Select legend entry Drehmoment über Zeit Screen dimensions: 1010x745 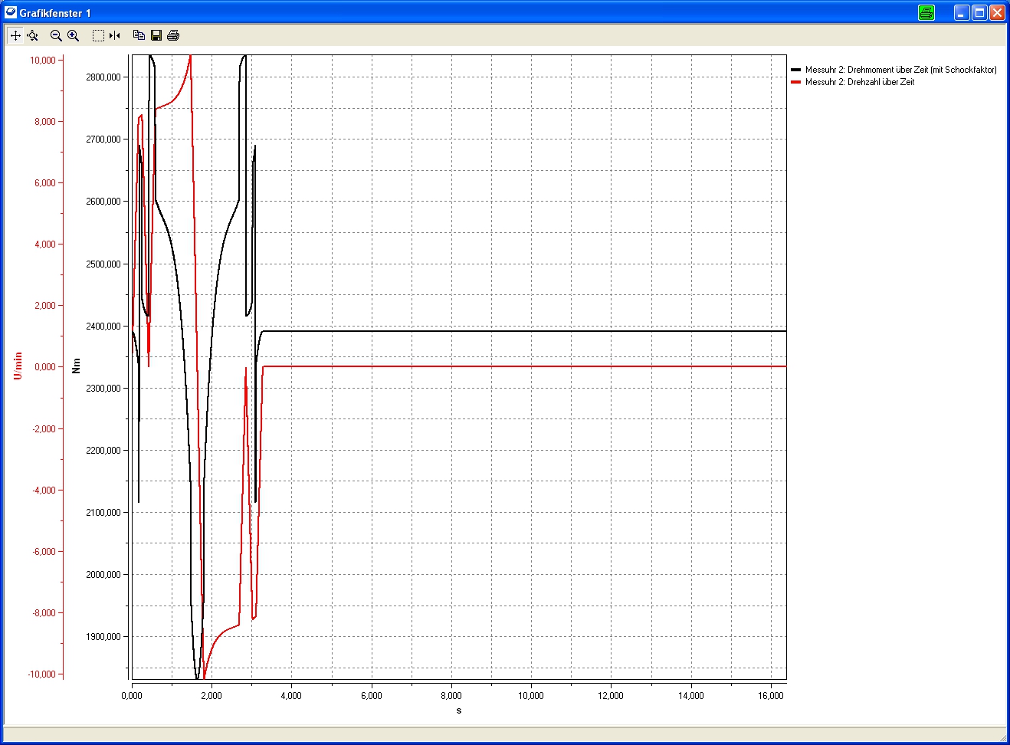click(x=900, y=70)
